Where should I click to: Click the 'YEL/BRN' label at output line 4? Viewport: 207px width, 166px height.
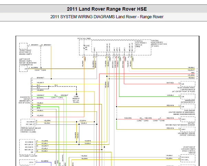(191, 75)
